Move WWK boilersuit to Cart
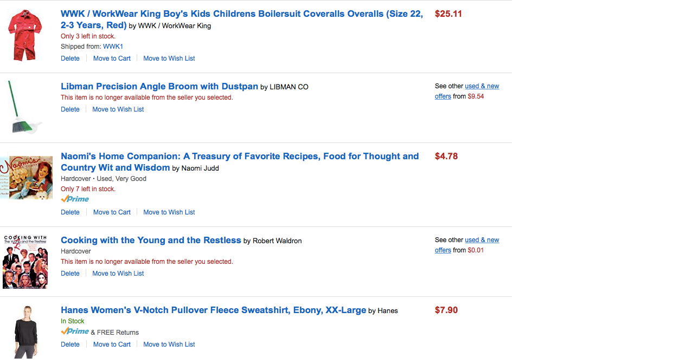The image size is (673, 364). 112,58
